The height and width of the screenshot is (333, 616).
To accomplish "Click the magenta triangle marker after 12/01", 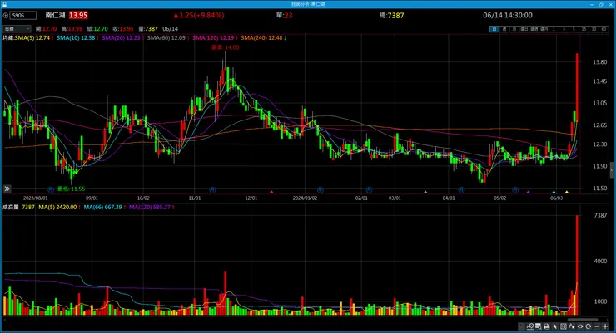I will [x=271, y=192].
